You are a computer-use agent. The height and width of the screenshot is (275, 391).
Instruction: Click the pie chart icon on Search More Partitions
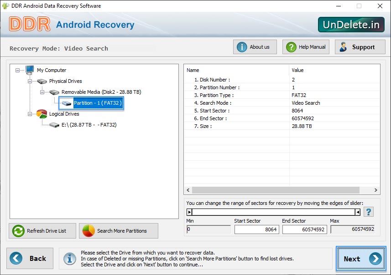(x=89, y=231)
